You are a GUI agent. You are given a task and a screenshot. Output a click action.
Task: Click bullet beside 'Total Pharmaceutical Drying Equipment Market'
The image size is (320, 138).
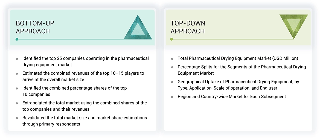(x=172, y=59)
